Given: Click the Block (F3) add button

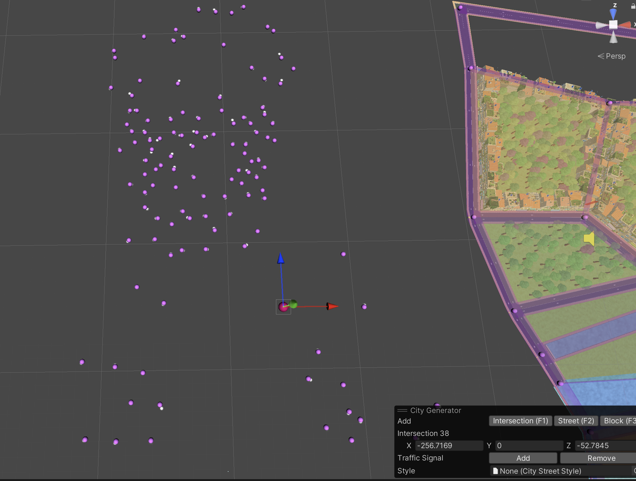Looking at the screenshot, I should pyautogui.click(x=618, y=421).
